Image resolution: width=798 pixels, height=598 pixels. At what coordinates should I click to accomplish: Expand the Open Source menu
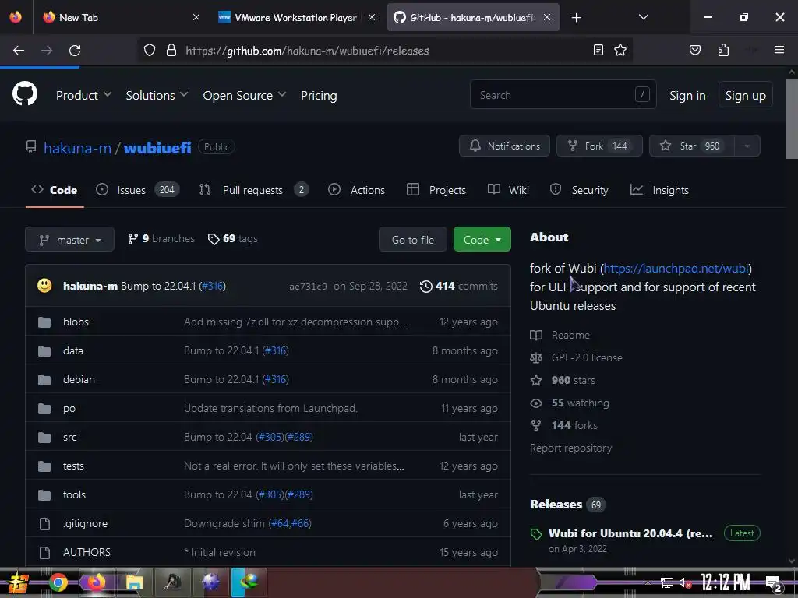(x=244, y=95)
